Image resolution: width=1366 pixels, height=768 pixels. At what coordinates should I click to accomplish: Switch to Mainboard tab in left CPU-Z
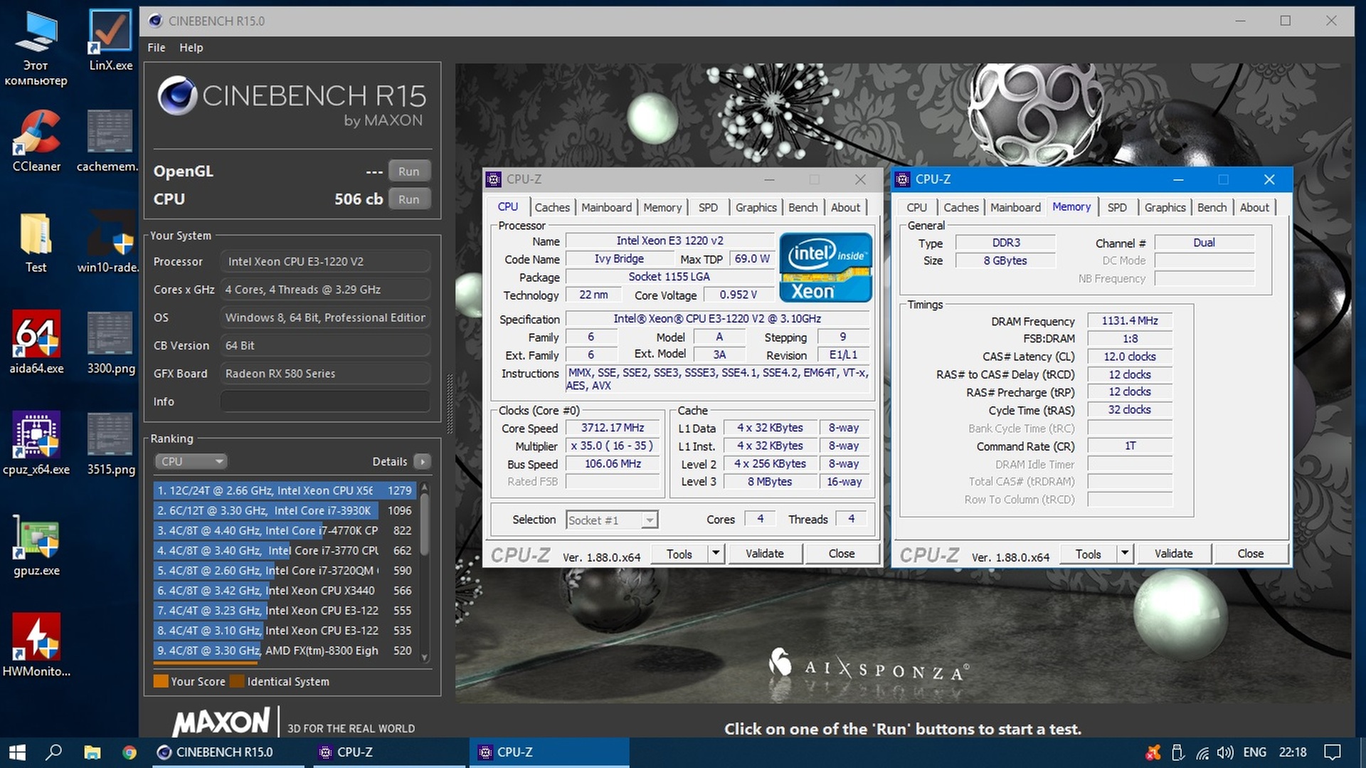[606, 207]
